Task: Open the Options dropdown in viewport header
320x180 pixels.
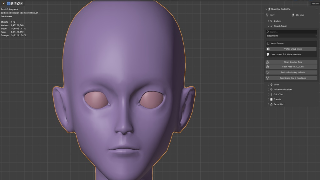Action: coord(316,3)
